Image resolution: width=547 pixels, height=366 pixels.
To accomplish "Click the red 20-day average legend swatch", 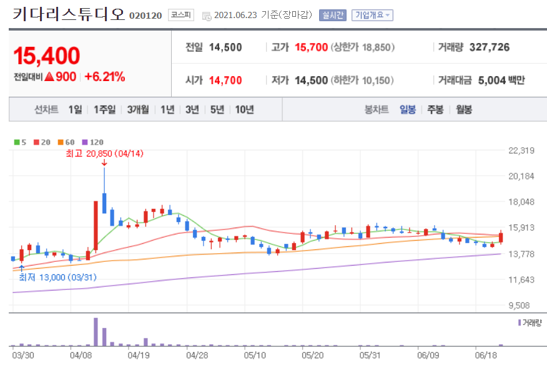I will [x=36, y=142].
